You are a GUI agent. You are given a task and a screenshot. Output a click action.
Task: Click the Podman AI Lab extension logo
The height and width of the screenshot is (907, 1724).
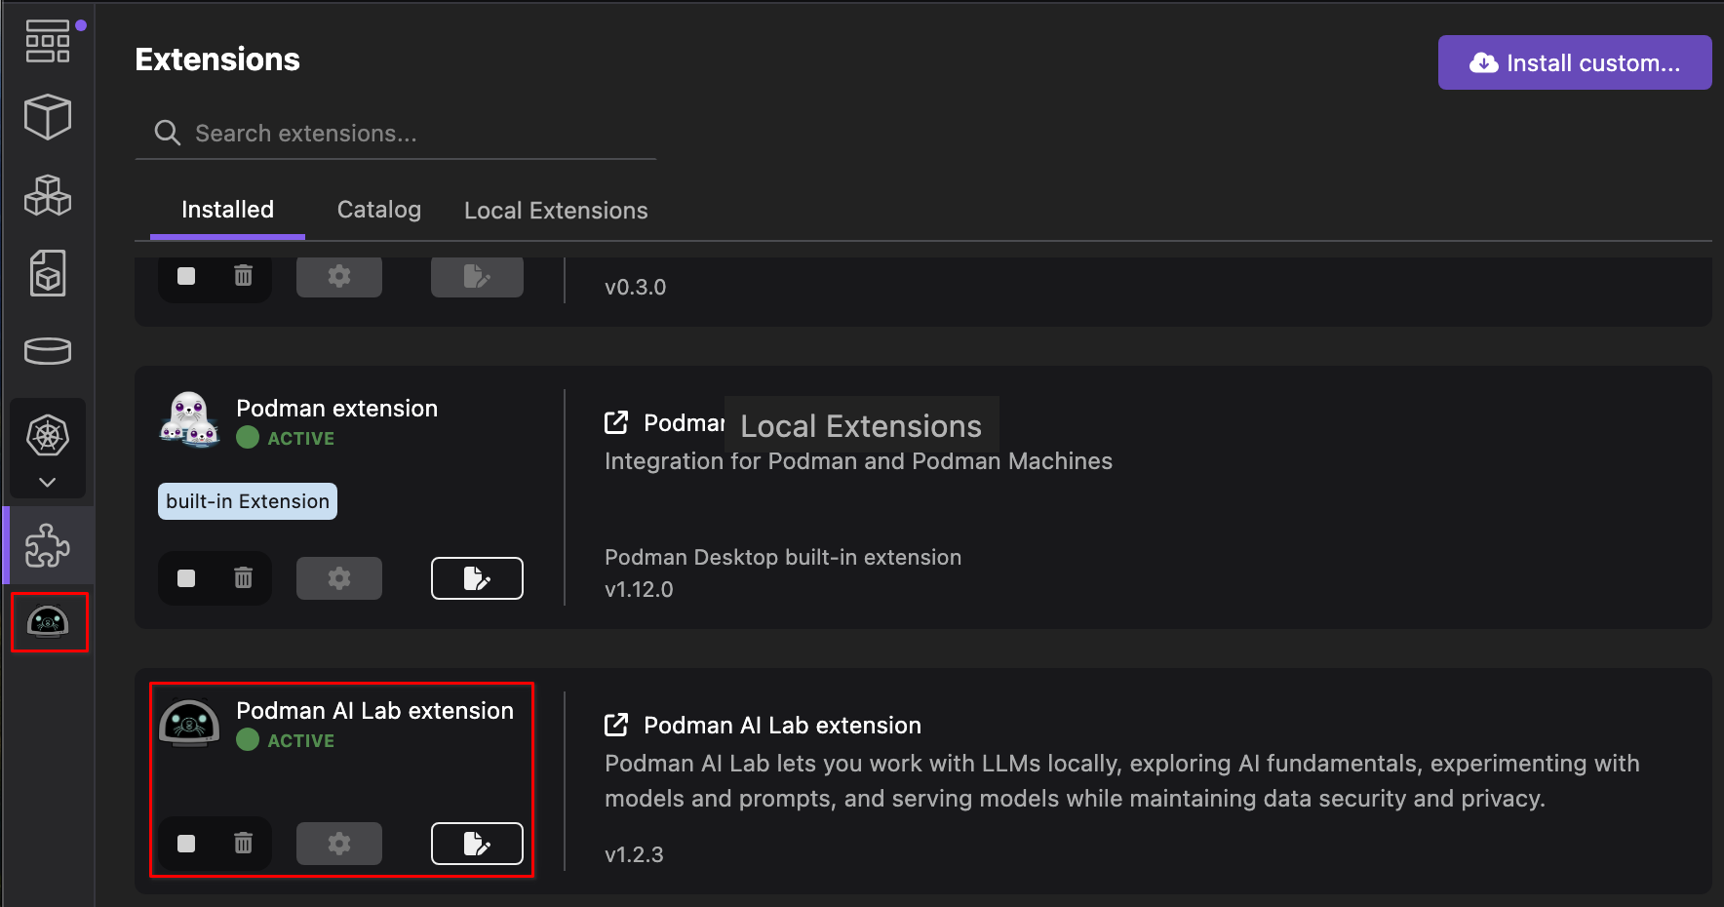pos(189,724)
